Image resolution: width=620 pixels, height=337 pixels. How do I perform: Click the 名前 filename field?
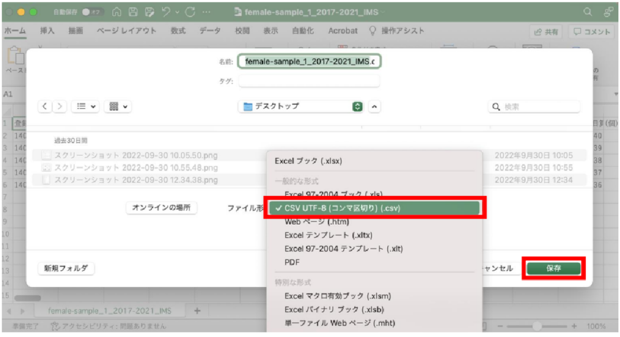309,61
